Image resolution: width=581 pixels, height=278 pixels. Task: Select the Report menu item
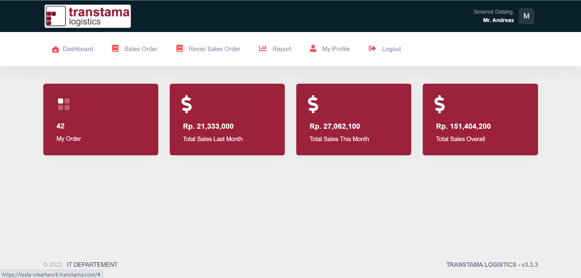click(275, 49)
